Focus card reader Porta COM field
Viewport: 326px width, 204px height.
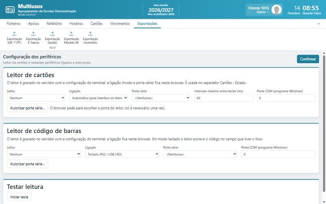coord(286,98)
